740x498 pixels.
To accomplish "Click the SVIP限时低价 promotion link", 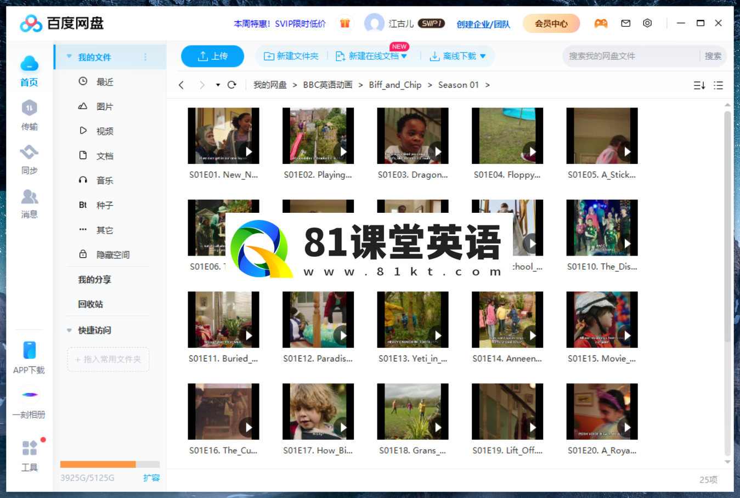I will coord(280,24).
